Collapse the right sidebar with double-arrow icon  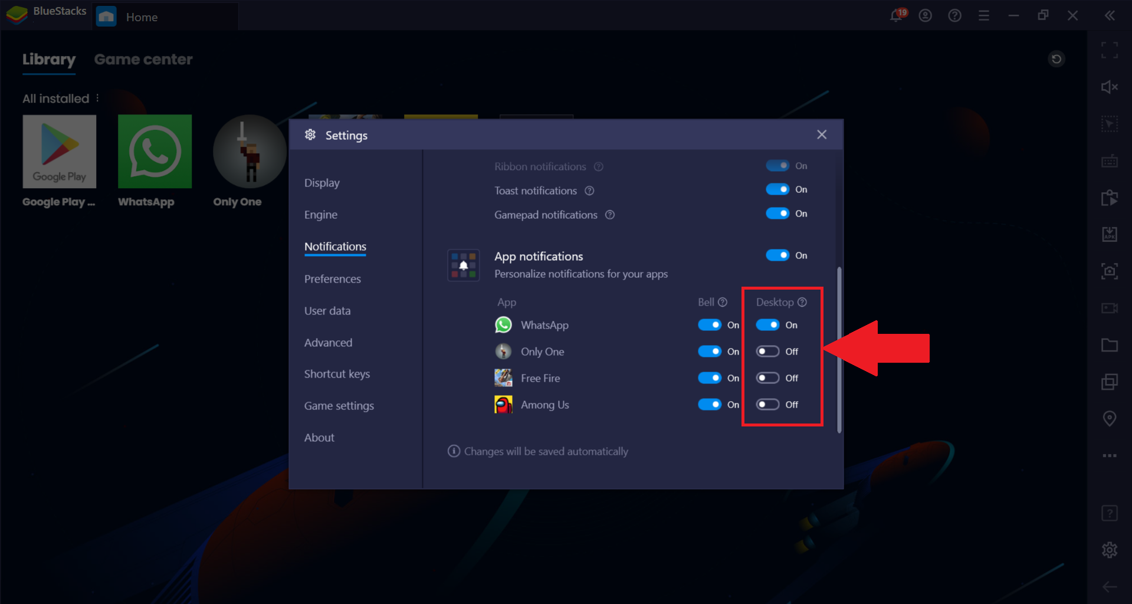click(1110, 16)
